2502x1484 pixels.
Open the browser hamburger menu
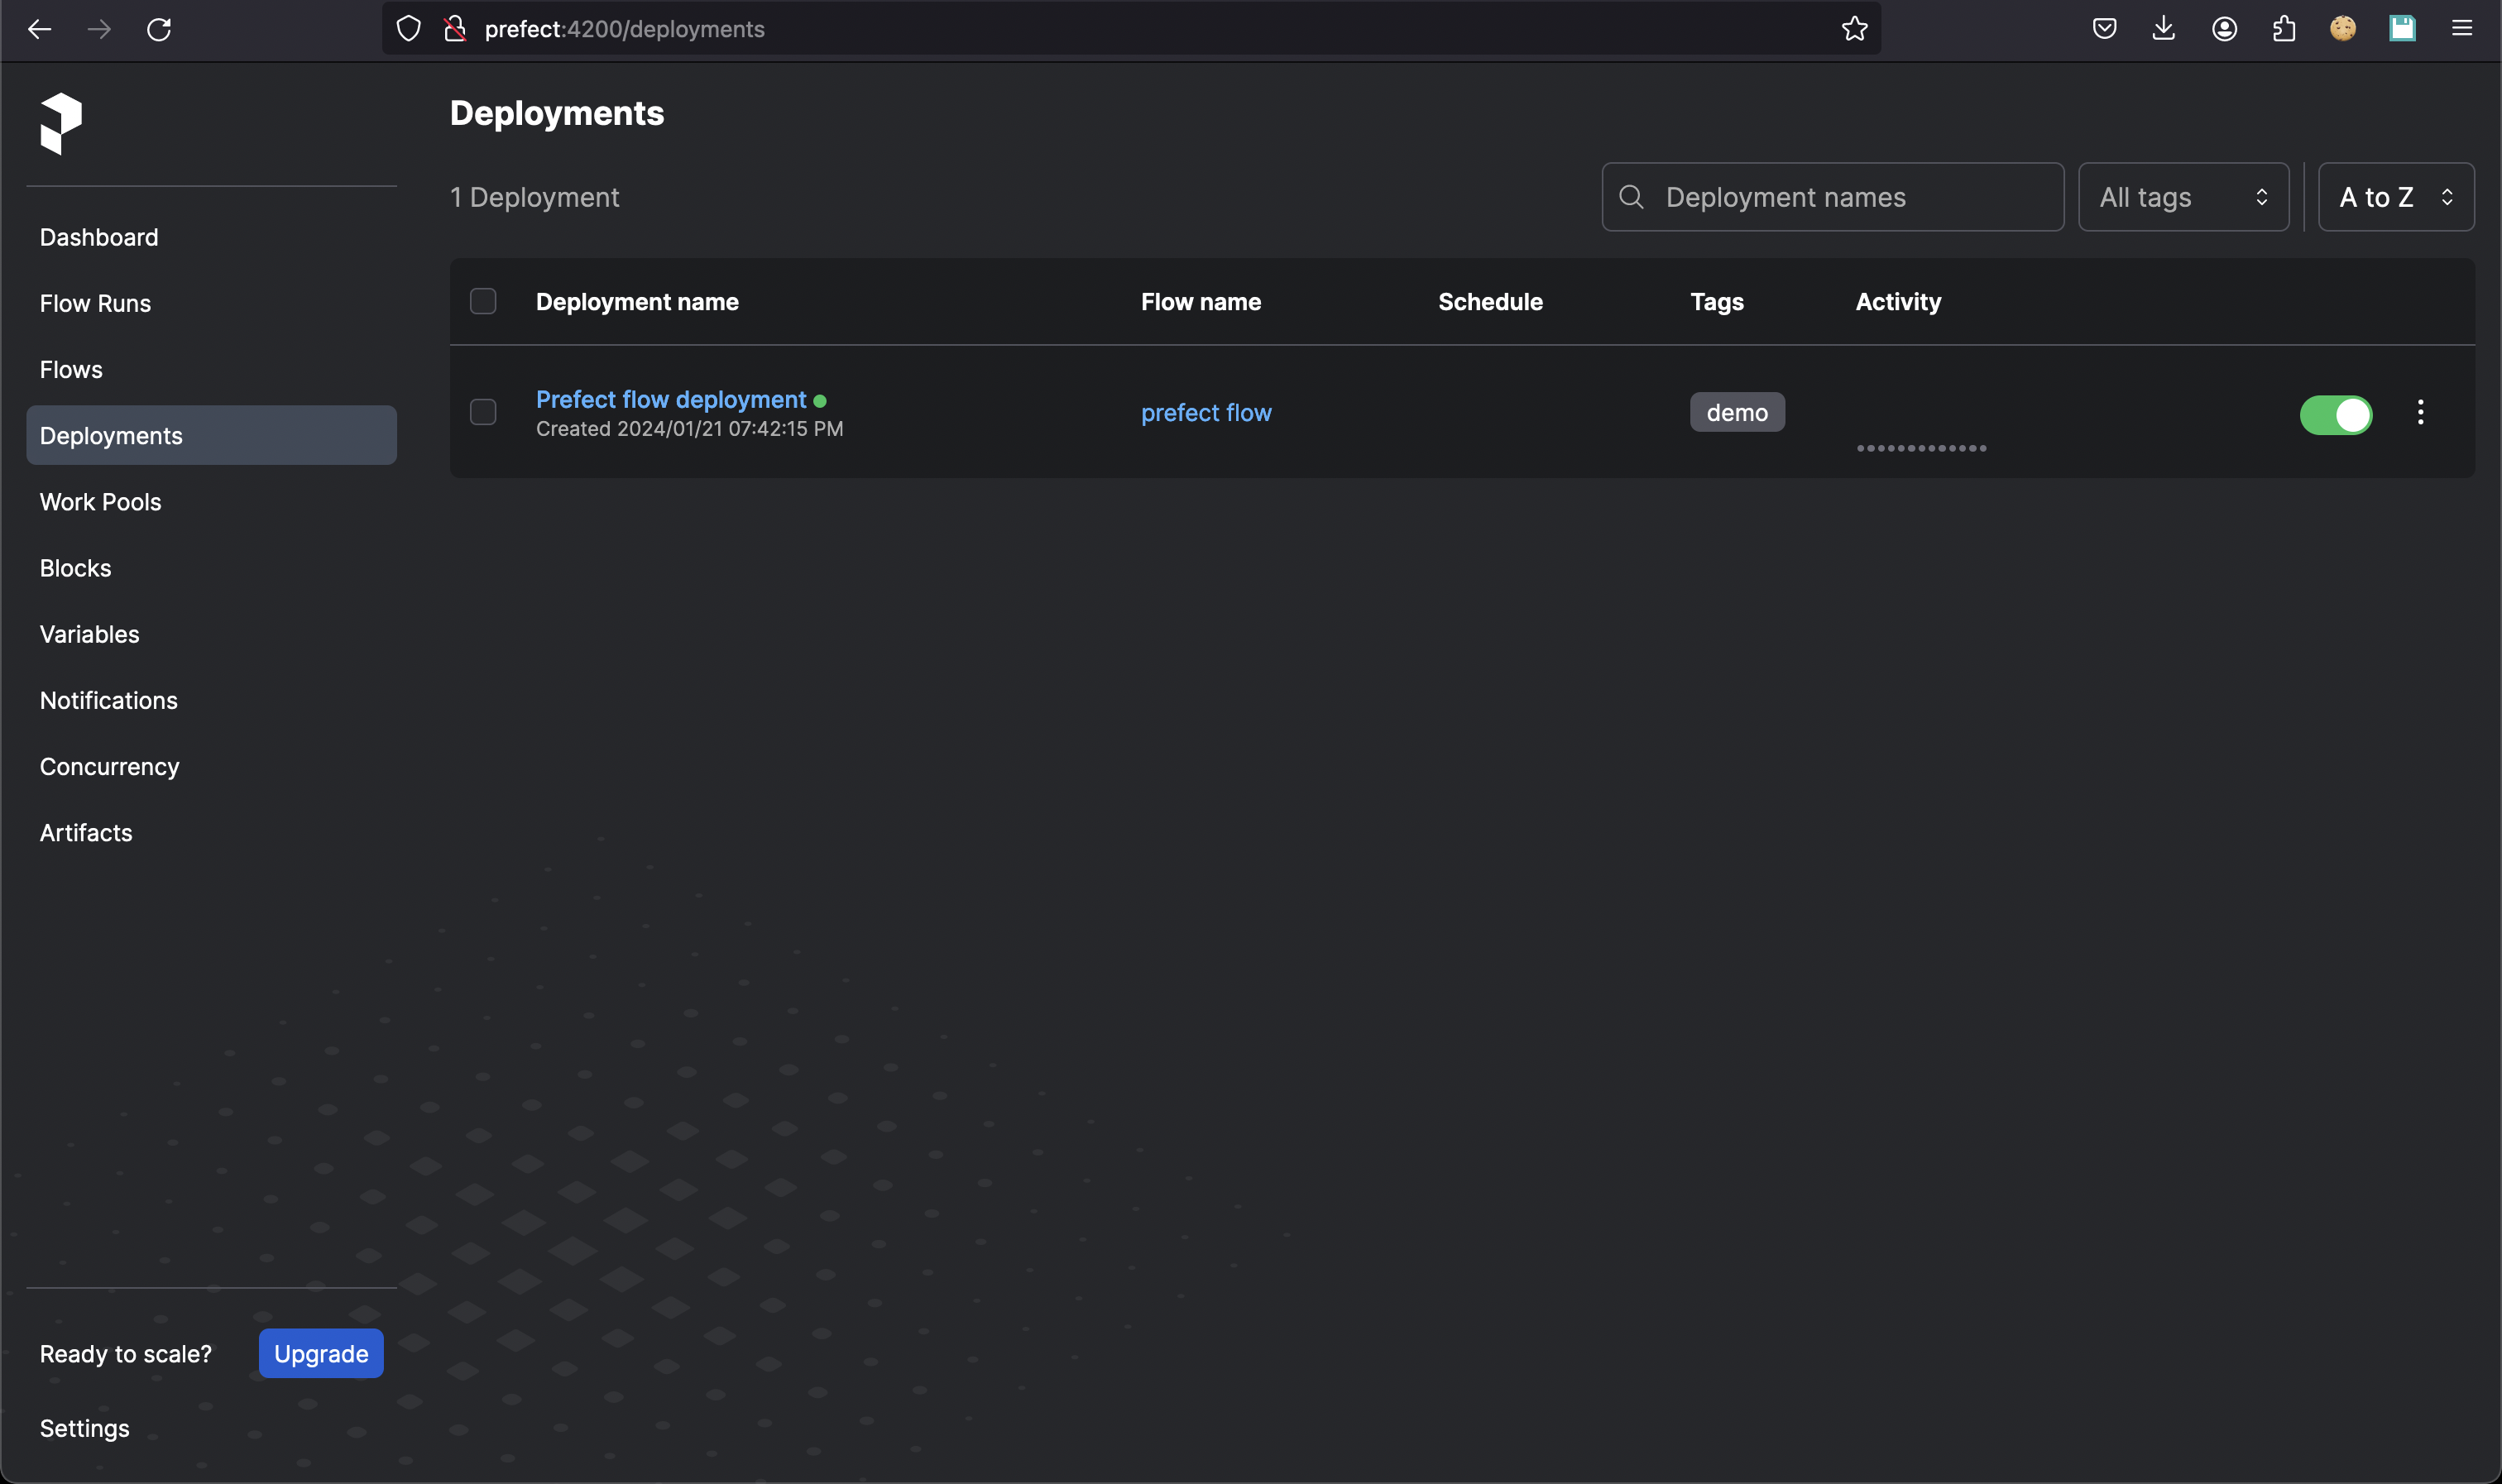click(x=2462, y=29)
